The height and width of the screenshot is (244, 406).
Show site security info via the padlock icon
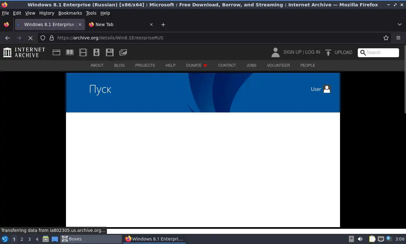pos(52,38)
